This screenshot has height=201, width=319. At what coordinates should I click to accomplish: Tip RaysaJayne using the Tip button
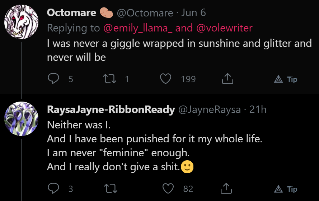coord(286,189)
